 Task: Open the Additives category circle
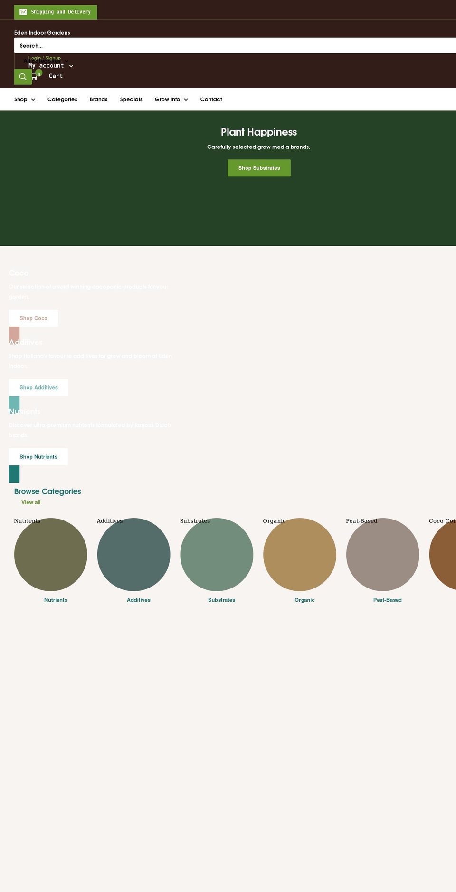pyautogui.click(x=133, y=555)
